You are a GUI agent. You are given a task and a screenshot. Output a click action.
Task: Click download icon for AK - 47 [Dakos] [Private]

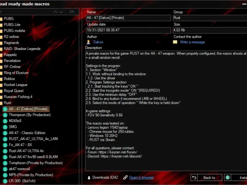[5, 109]
